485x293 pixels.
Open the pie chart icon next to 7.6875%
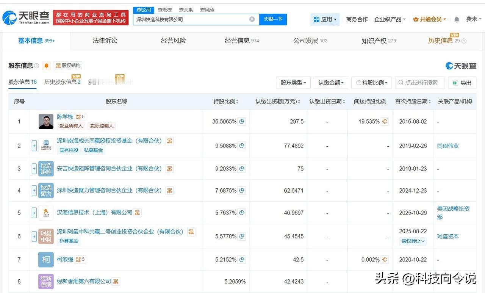click(x=242, y=190)
